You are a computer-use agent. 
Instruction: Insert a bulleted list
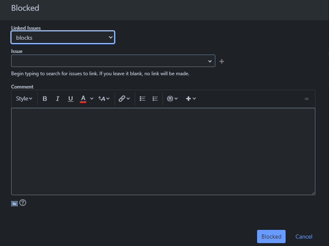point(143,99)
